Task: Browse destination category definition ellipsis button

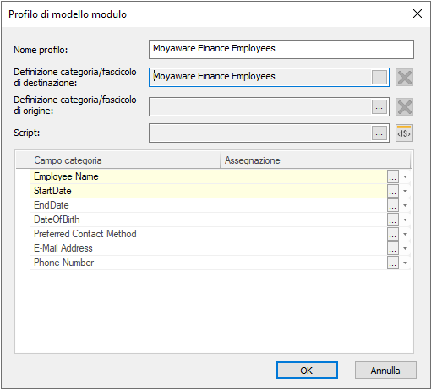Action: coord(379,77)
